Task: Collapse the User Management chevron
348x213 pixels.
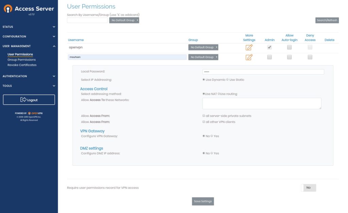Action: (54, 46)
